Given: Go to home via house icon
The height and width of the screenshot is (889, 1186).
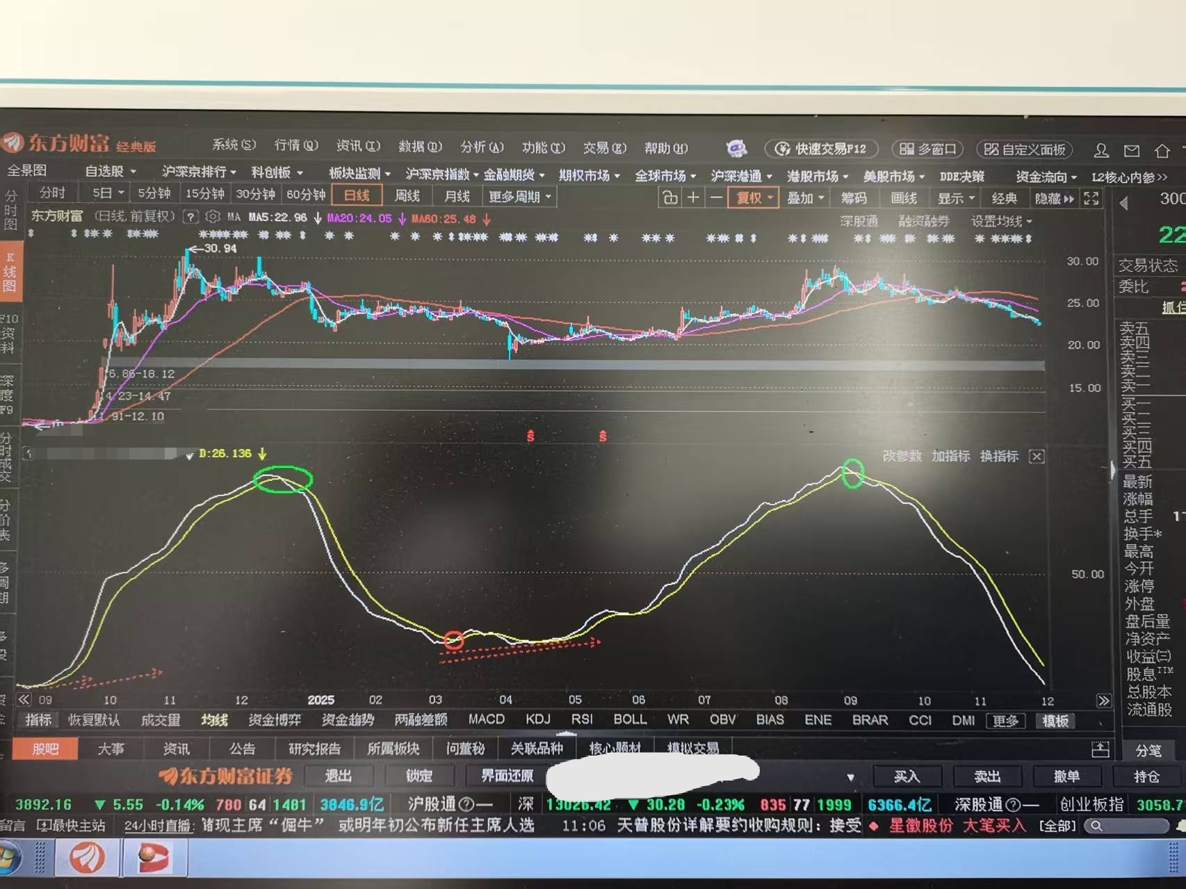Looking at the screenshot, I should tap(1162, 151).
